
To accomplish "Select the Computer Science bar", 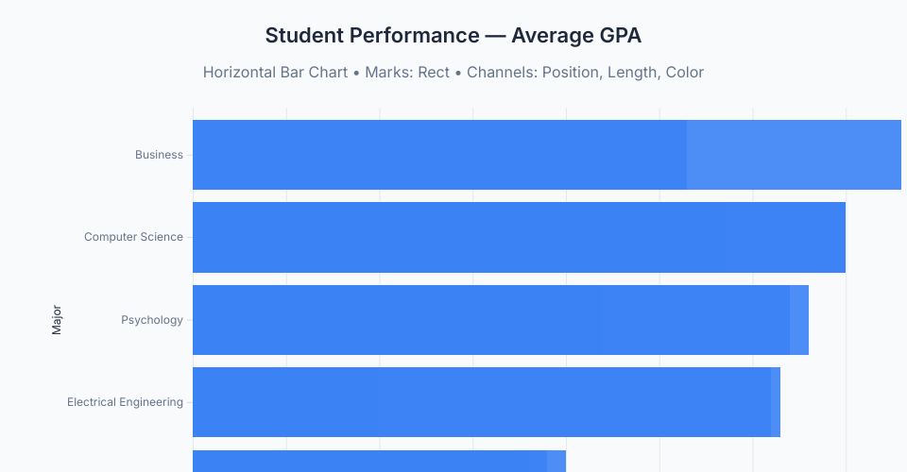I will coord(519,237).
